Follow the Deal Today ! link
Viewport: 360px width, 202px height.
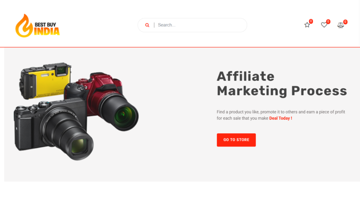(x=281, y=118)
